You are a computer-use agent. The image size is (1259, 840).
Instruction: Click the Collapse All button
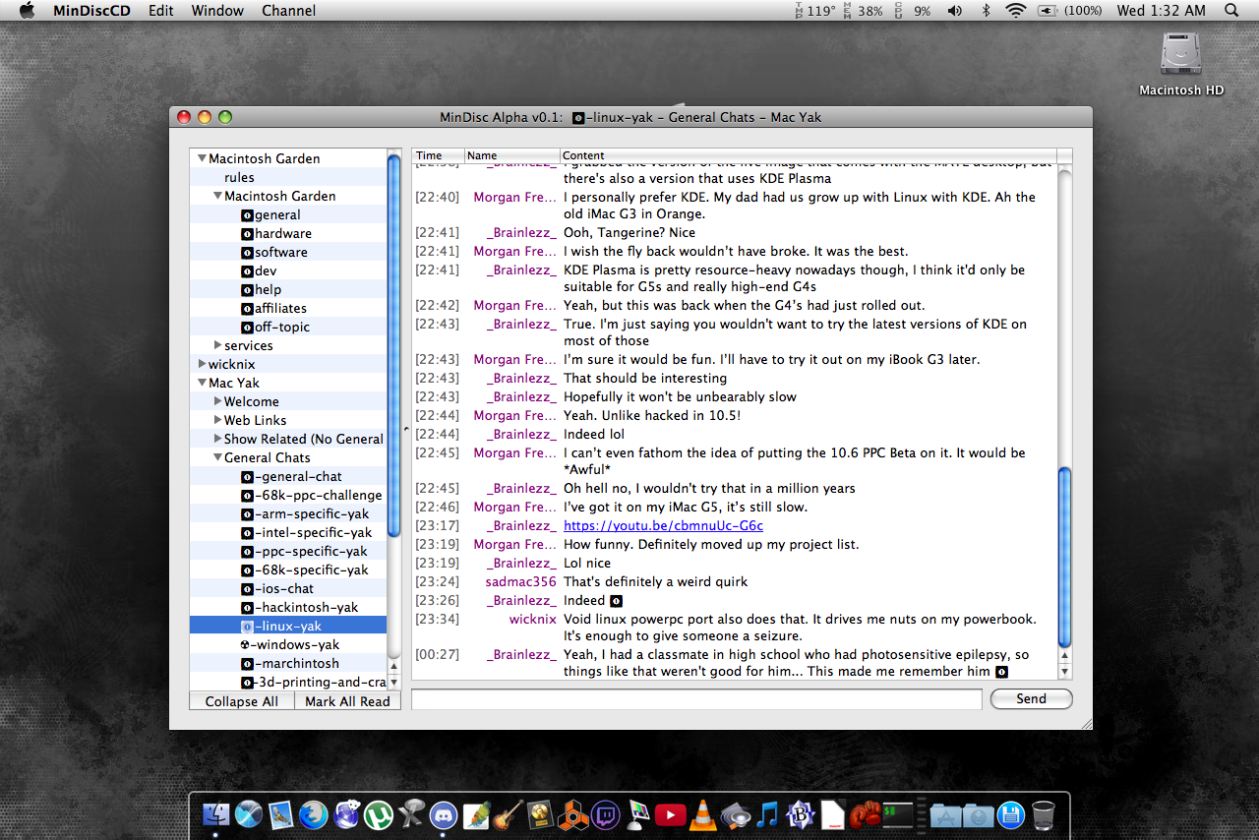(x=242, y=701)
